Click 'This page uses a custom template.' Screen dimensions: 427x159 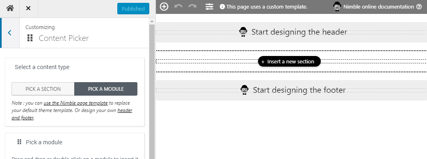point(267,7)
